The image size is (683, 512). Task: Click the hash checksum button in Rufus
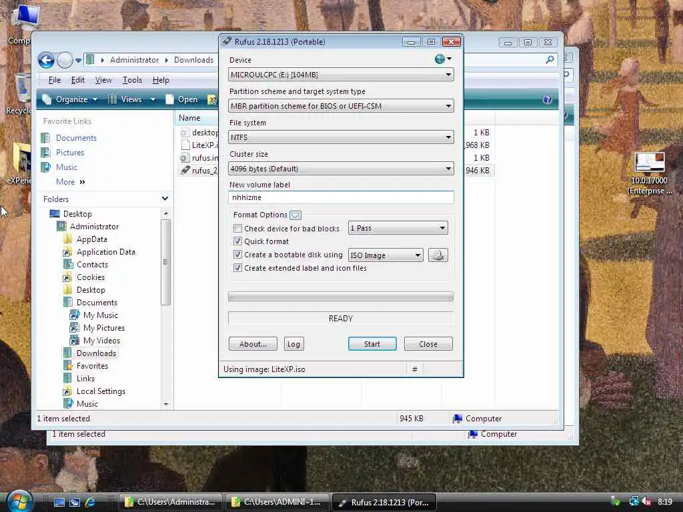click(415, 369)
